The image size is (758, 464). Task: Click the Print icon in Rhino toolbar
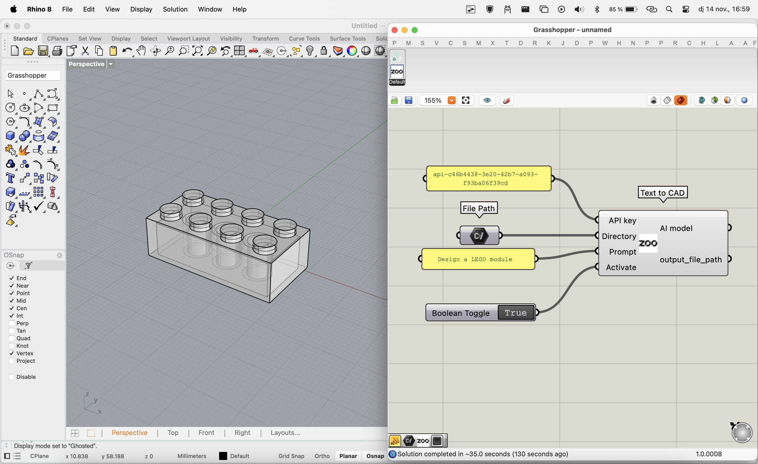pyautogui.click(x=57, y=51)
